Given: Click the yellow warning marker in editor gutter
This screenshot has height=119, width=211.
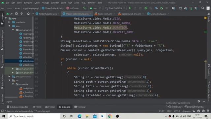Looking at the screenshot, I should click(205, 18).
